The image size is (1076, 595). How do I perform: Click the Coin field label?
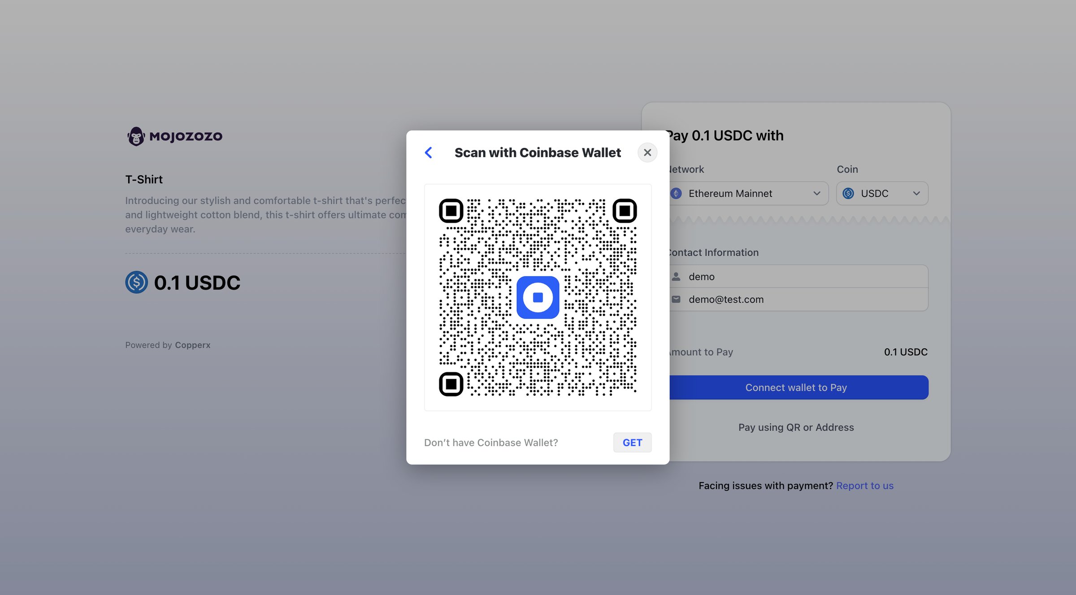point(847,169)
